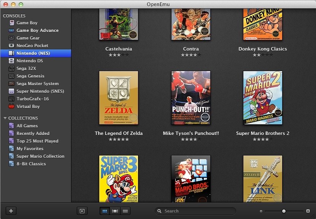The image size is (316, 219).
Task: Click the My Favorites collection icon
Action: click(x=11, y=149)
